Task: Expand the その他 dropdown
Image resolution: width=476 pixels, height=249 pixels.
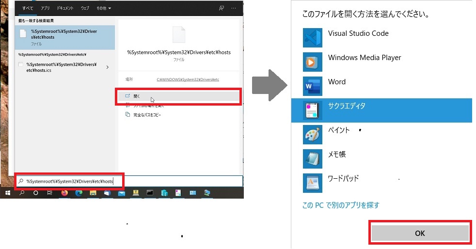Action: pos(104,8)
